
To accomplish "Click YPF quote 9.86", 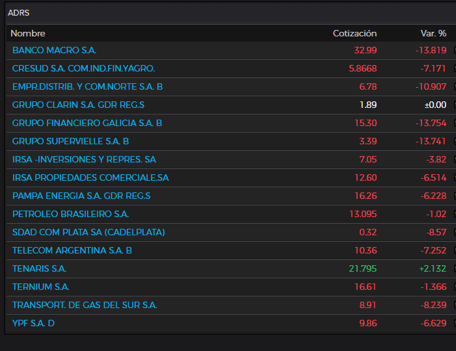I will pos(368,323).
